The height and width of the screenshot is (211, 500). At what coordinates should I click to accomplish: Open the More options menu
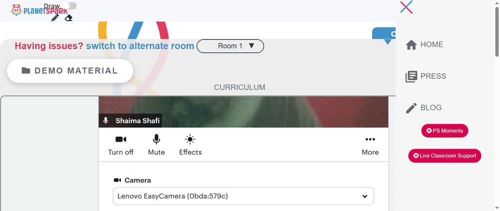pyautogui.click(x=370, y=146)
